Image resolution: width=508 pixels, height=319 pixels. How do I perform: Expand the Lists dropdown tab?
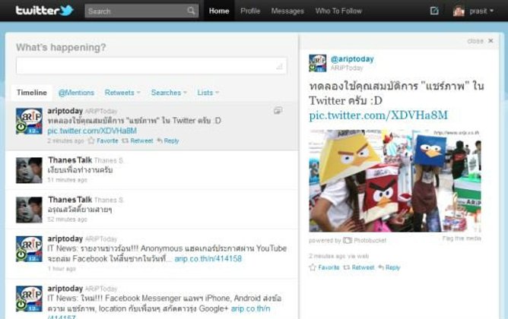[x=208, y=93]
